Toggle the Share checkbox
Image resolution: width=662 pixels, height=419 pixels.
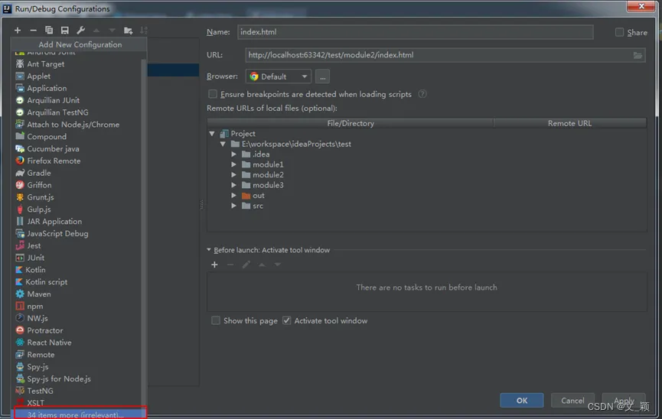pyautogui.click(x=619, y=32)
